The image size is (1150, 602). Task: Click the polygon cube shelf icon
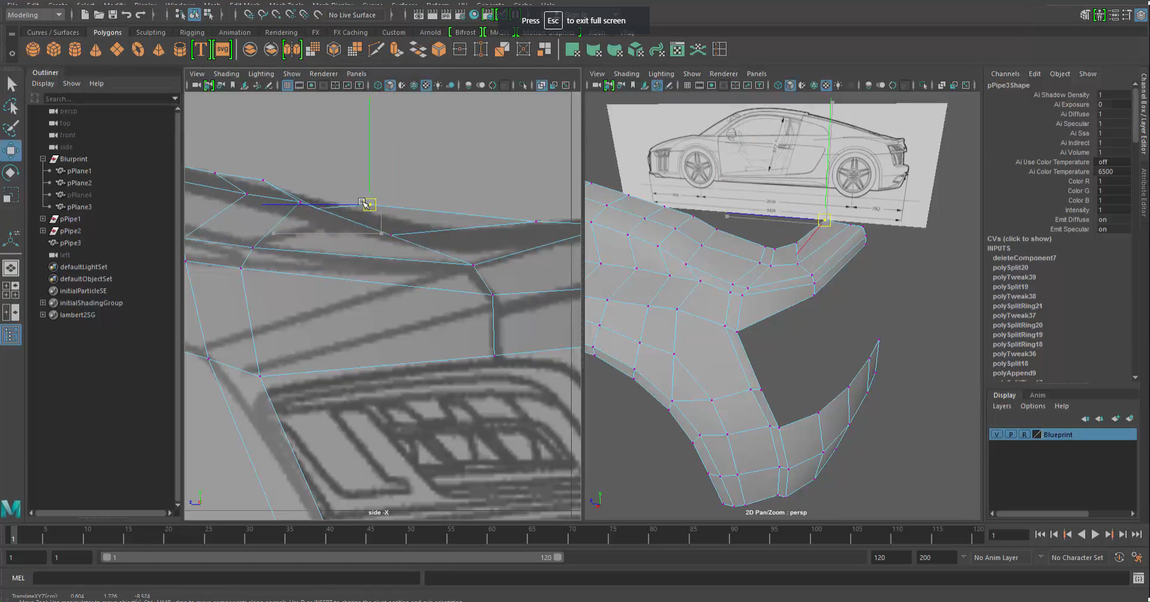click(54, 50)
